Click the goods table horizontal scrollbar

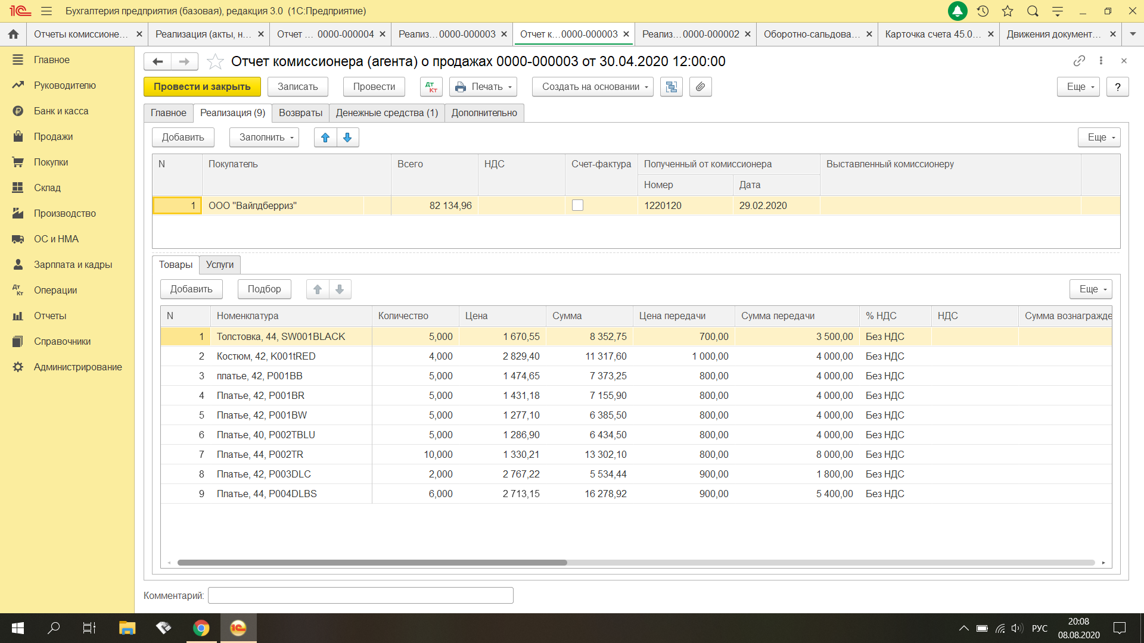tap(372, 563)
